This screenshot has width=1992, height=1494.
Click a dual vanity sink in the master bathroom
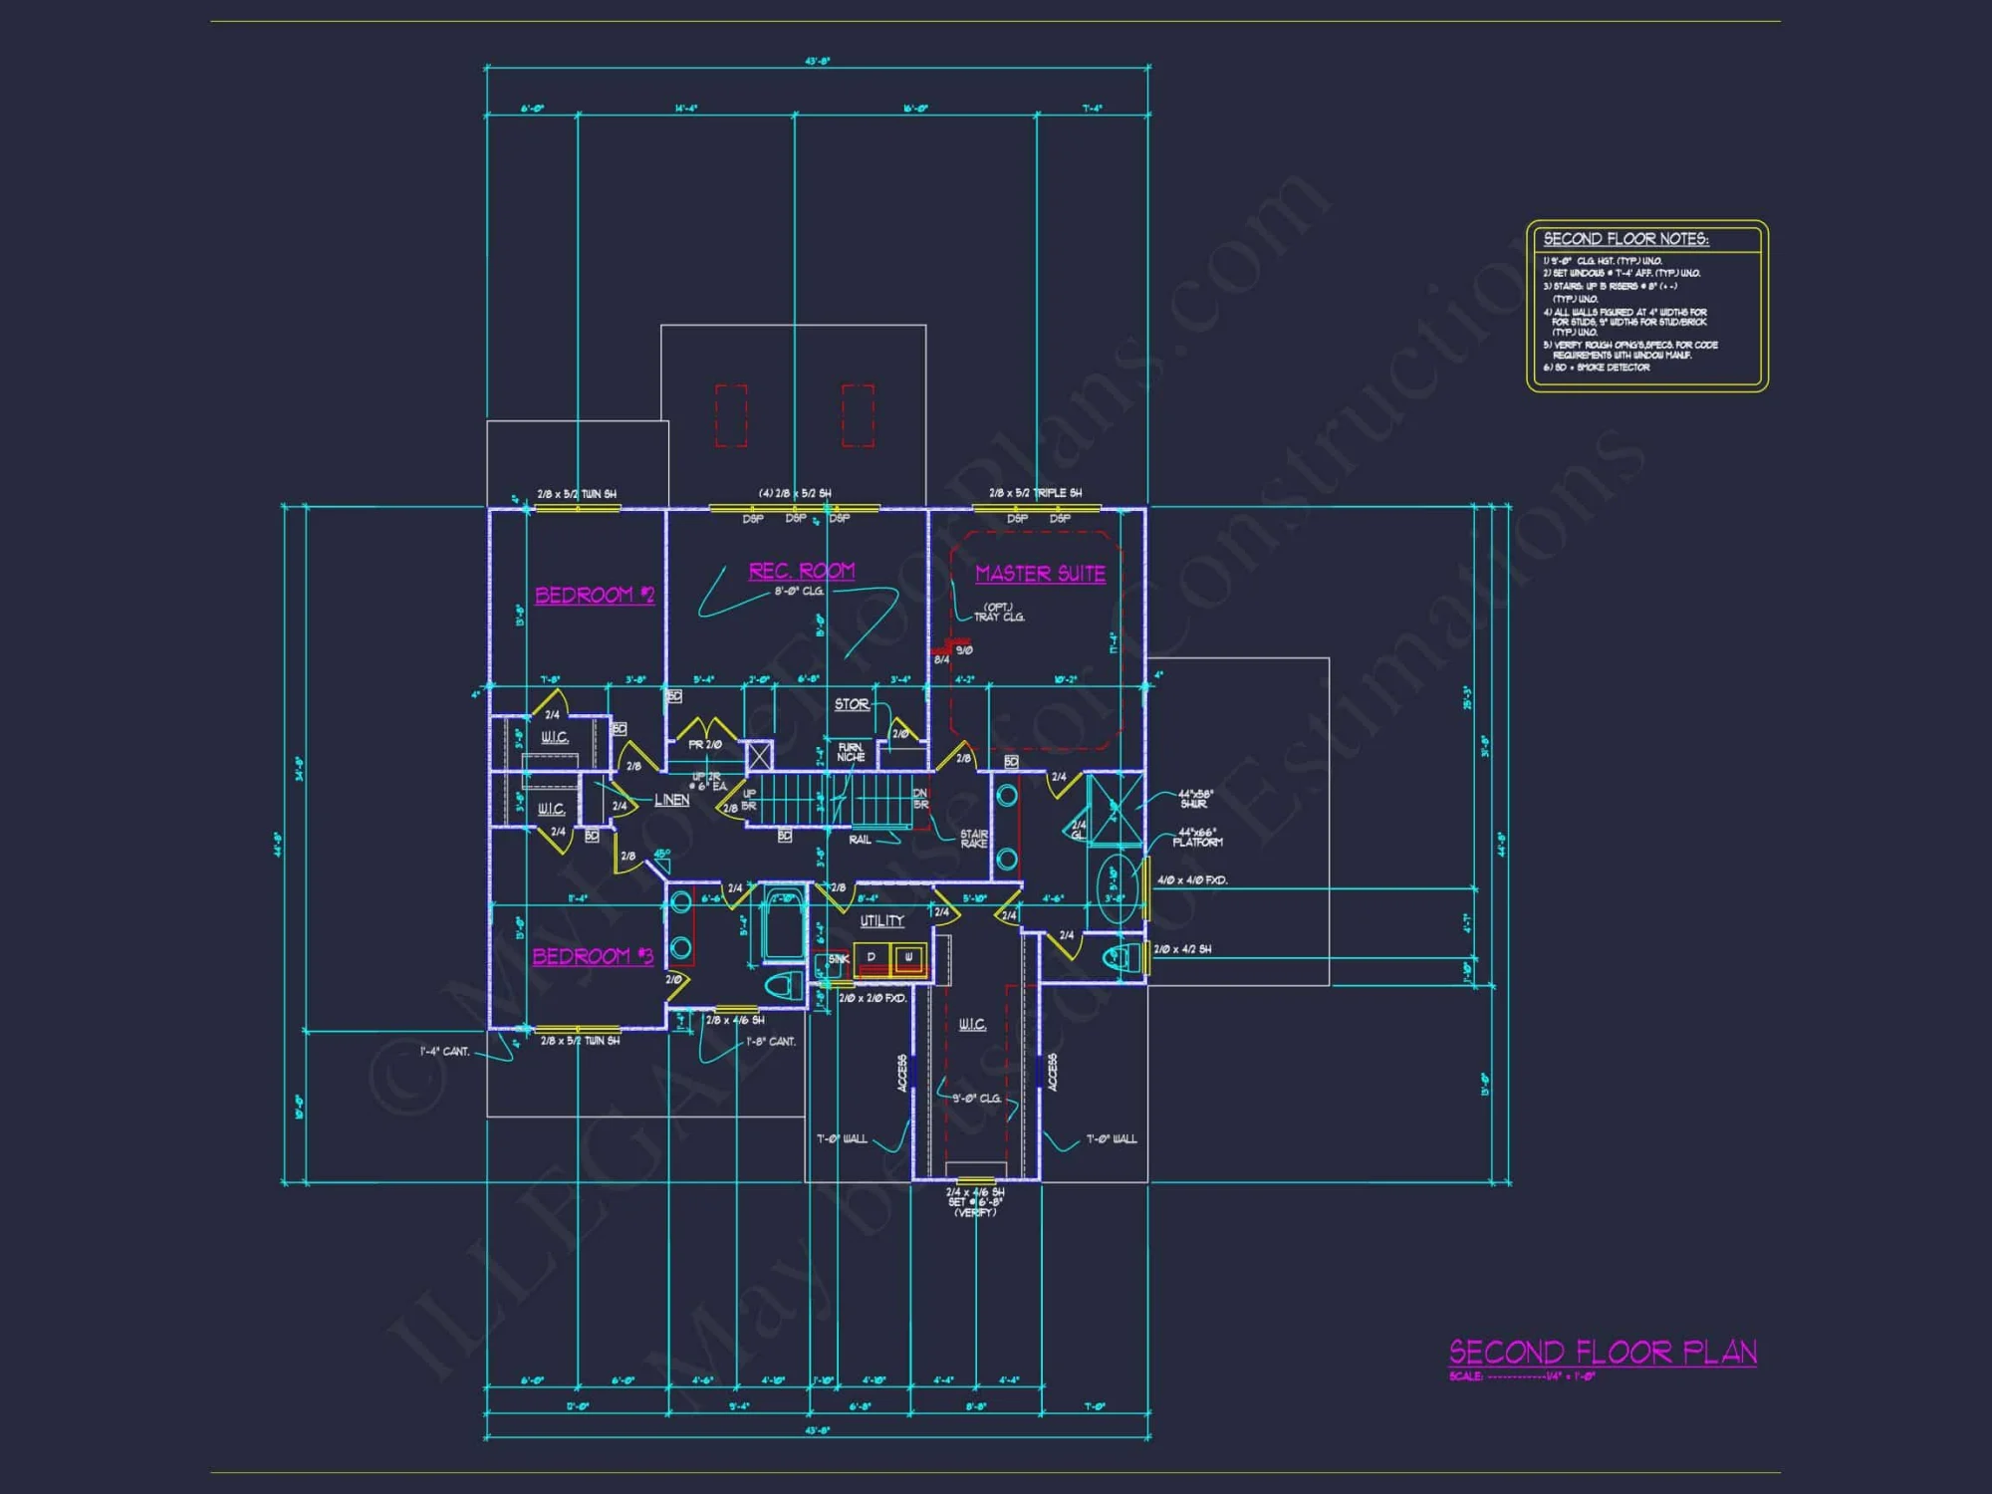pyautogui.click(x=1006, y=793)
